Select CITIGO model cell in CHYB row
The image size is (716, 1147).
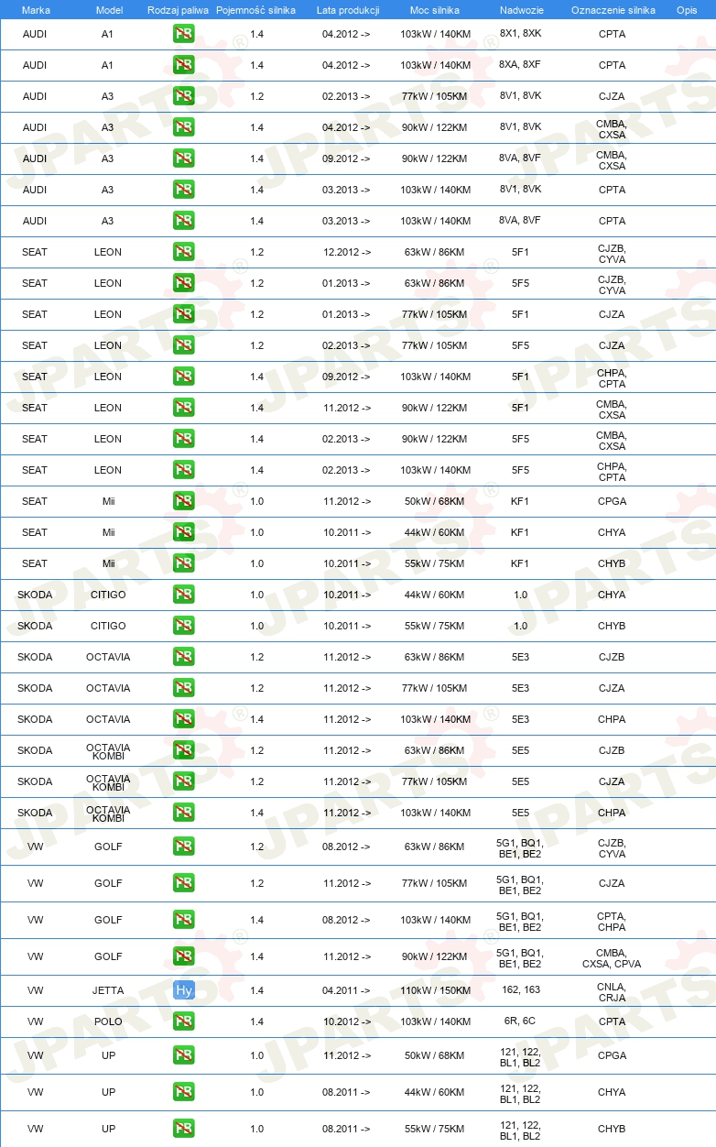(109, 626)
